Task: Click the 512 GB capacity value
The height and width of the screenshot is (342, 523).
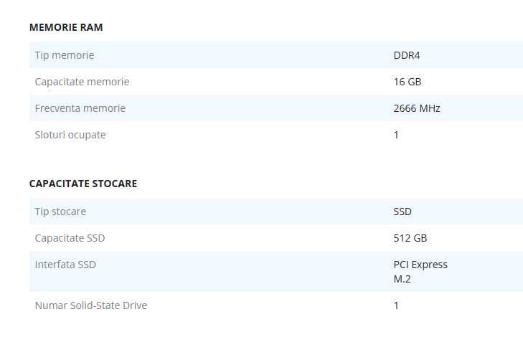Action: point(410,238)
